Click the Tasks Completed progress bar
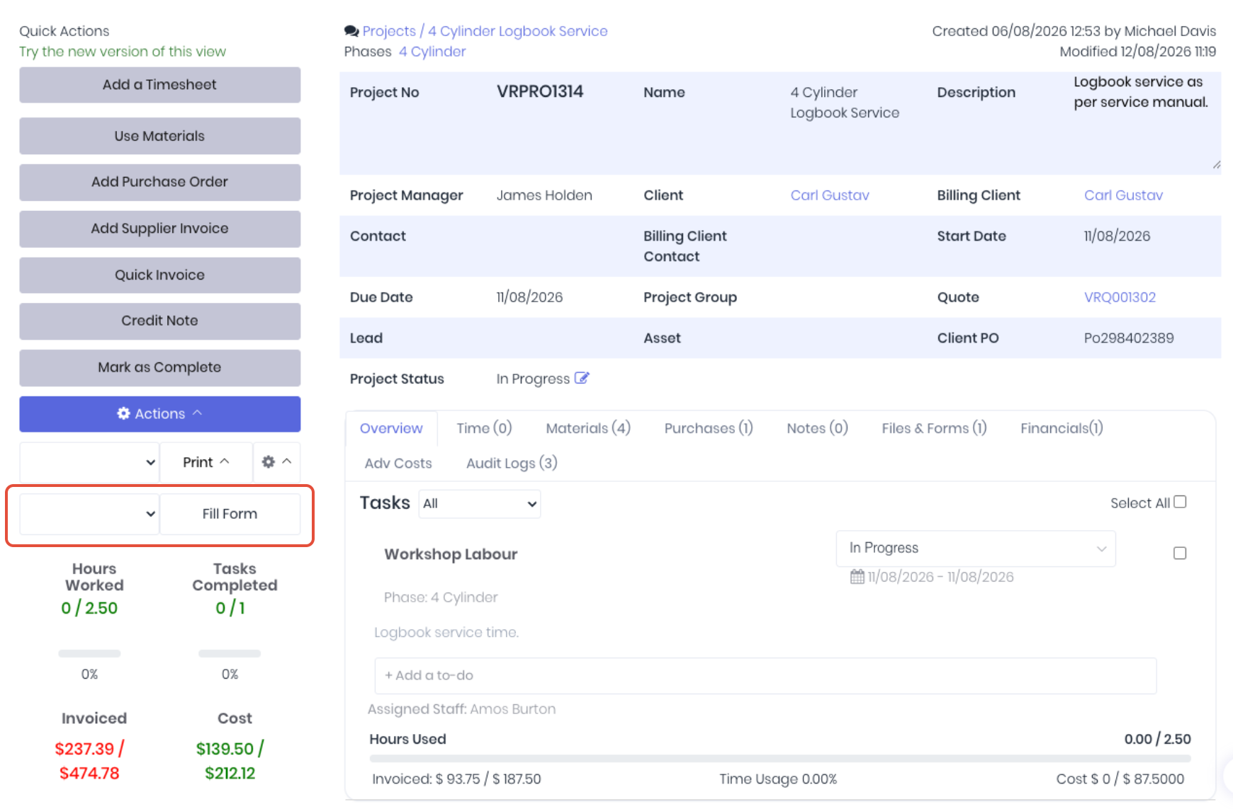The width and height of the screenshot is (1233, 809). click(230, 653)
